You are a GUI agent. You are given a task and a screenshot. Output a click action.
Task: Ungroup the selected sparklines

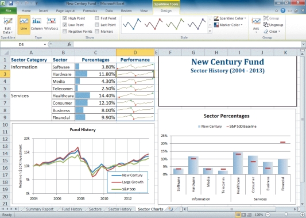(x=273, y=25)
